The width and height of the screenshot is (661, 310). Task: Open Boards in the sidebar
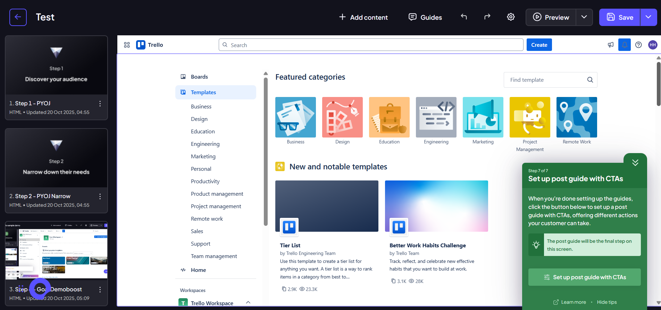[216, 77]
